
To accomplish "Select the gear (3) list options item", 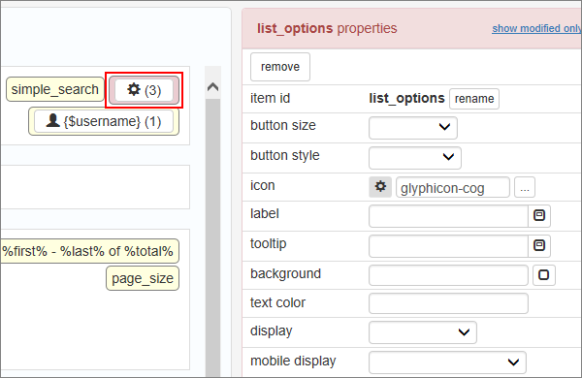I will point(144,90).
